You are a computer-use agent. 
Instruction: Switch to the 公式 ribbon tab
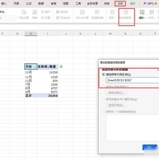[x=29, y=4]
